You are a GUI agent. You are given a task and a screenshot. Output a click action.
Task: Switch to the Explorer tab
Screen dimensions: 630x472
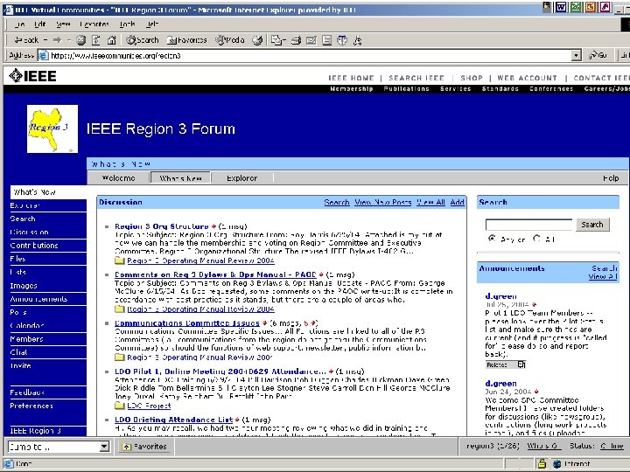241,177
